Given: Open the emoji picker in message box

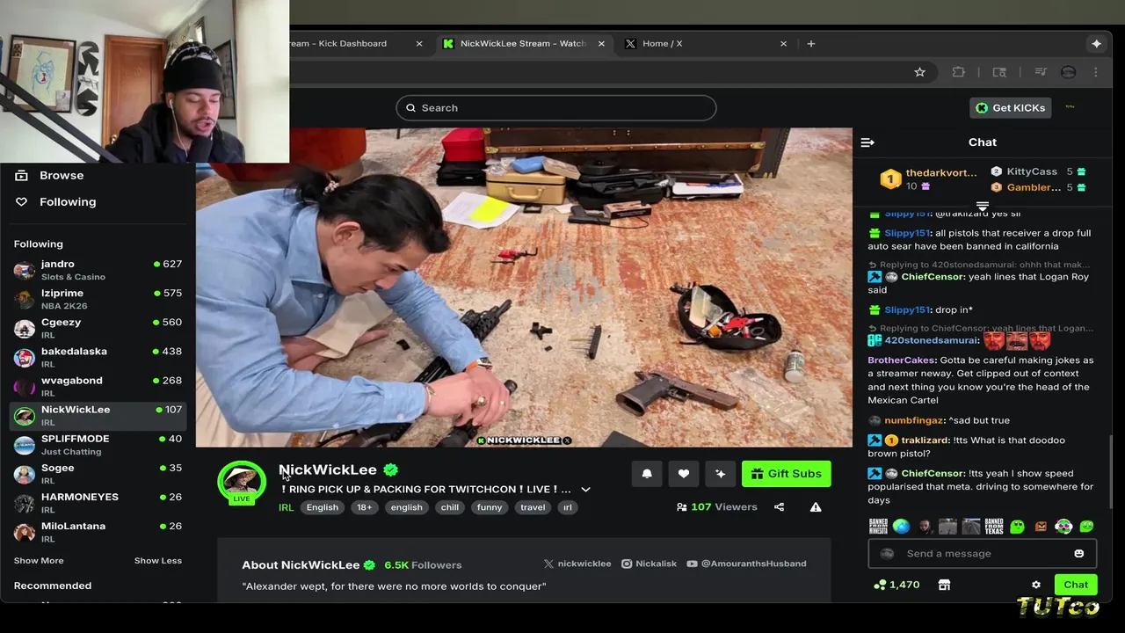Looking at the screenshot, I should [1078, 554].
